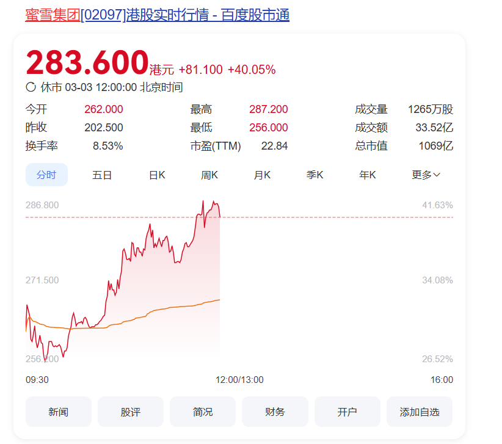This screenshot has height=444, width=502.
Task: Click the 股评 button
Action: click(x=131, y=412)
